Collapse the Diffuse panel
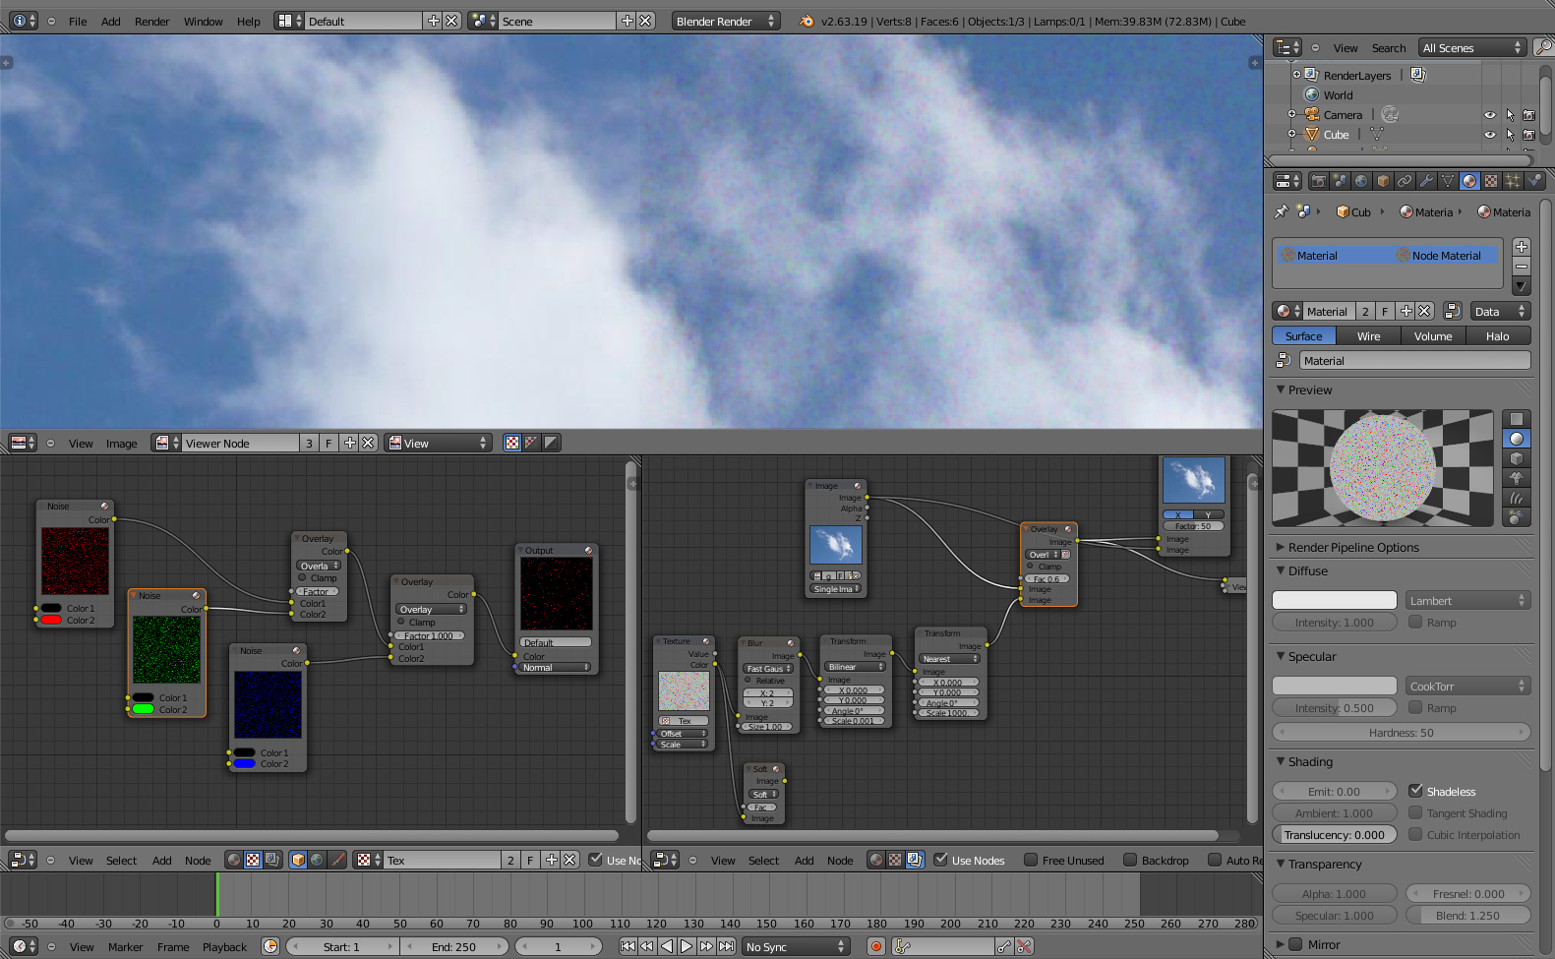This screenshot has width=1555, height=959. 1281,570
